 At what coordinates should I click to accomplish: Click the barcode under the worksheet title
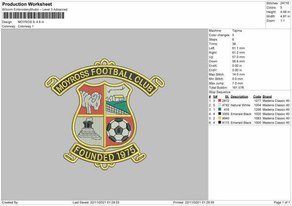coord(34,16)
